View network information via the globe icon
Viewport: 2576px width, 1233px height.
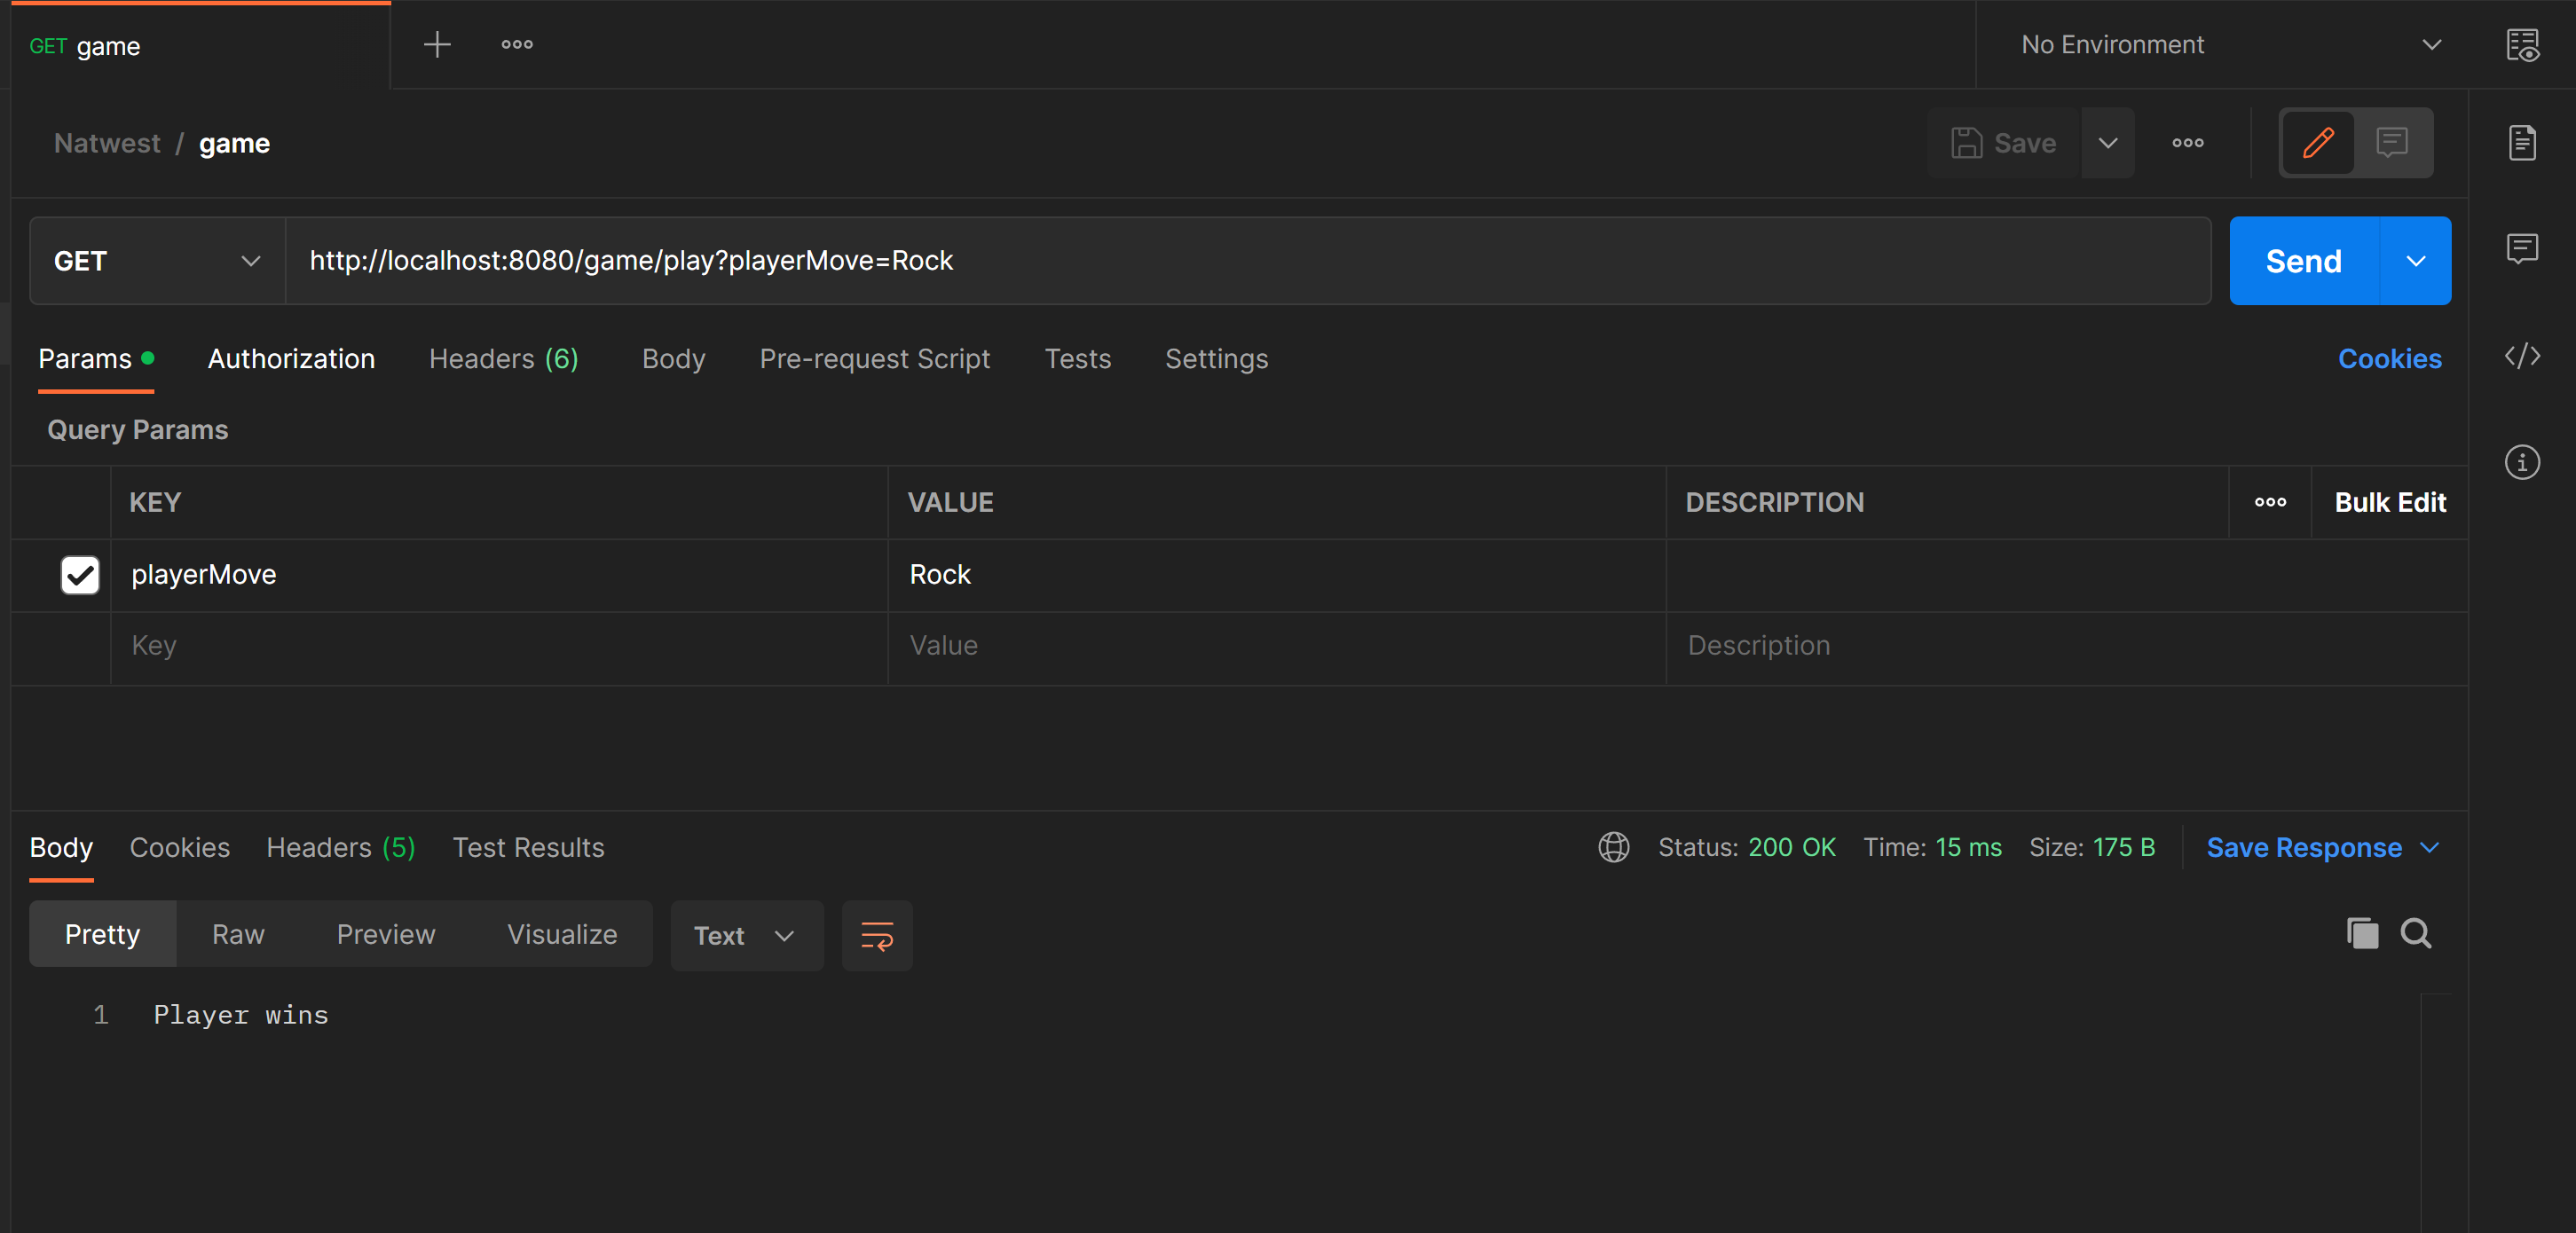(1613, 846)
